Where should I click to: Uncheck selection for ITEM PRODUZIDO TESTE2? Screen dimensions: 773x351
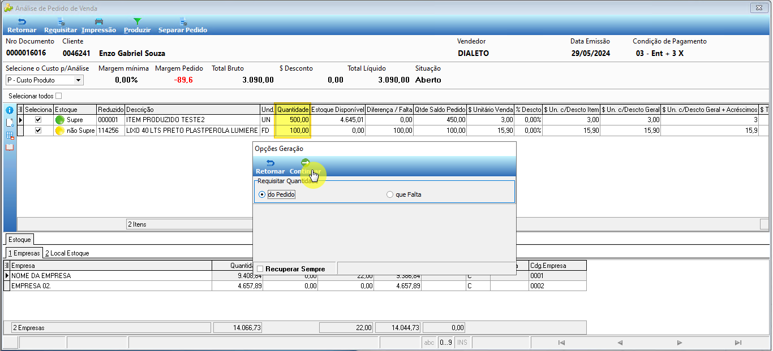(x=38, y=120)
